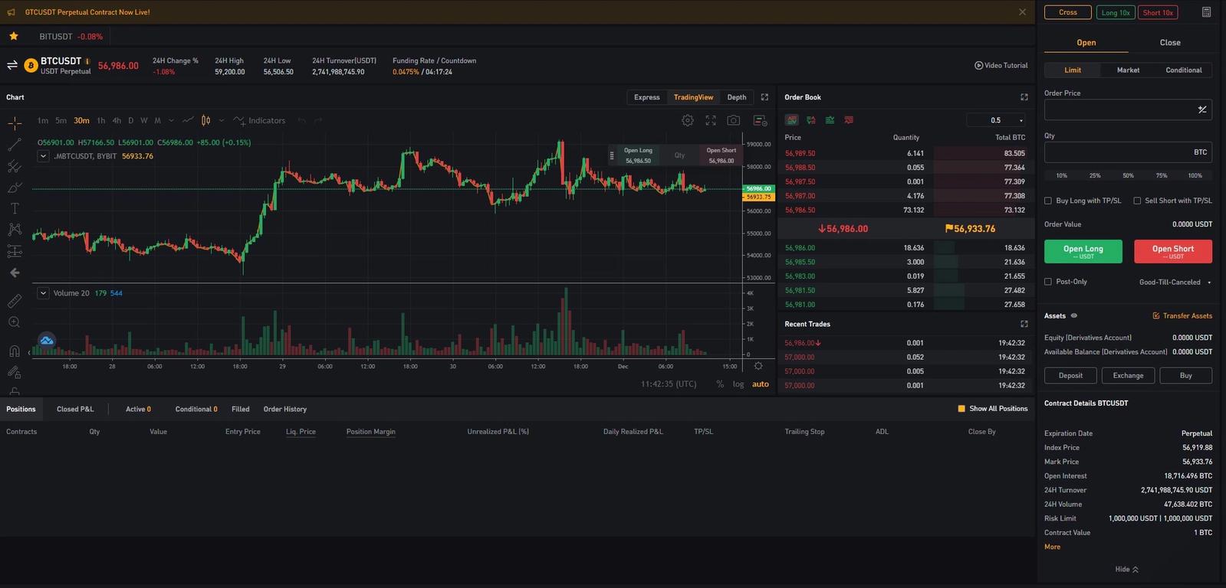This screenshot has height=588, width=1226.
Task: Select the zoom in tool
Action: (15, 322)
